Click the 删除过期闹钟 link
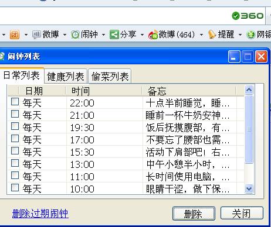Image resolution: width=271 pixels, height=227 pixels. 40,214
